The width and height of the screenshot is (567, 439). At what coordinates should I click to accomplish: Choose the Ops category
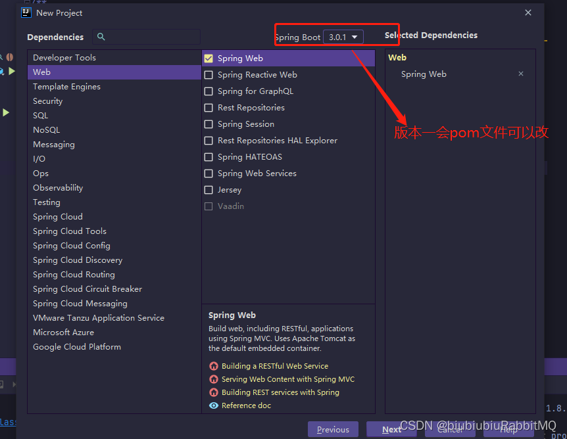pyautogui.click(x=114, y=173)
